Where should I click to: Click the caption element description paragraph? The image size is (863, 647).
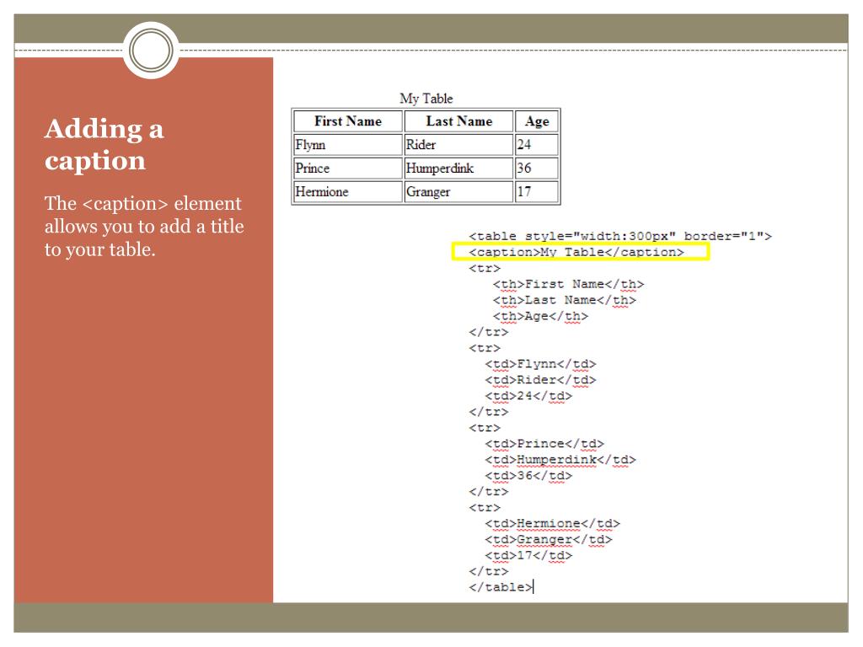[144, 226]
